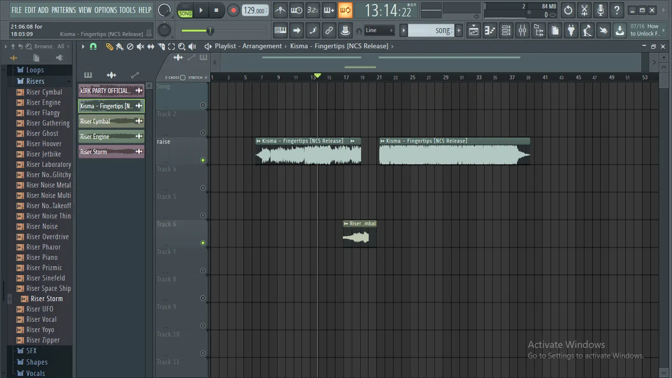Open the Help question mark button
Screen dimensions: 672x378
pos(617,10)
